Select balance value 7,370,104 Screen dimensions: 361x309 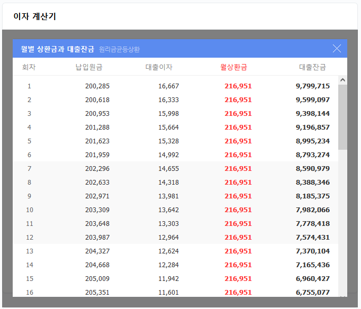point(313,251)
